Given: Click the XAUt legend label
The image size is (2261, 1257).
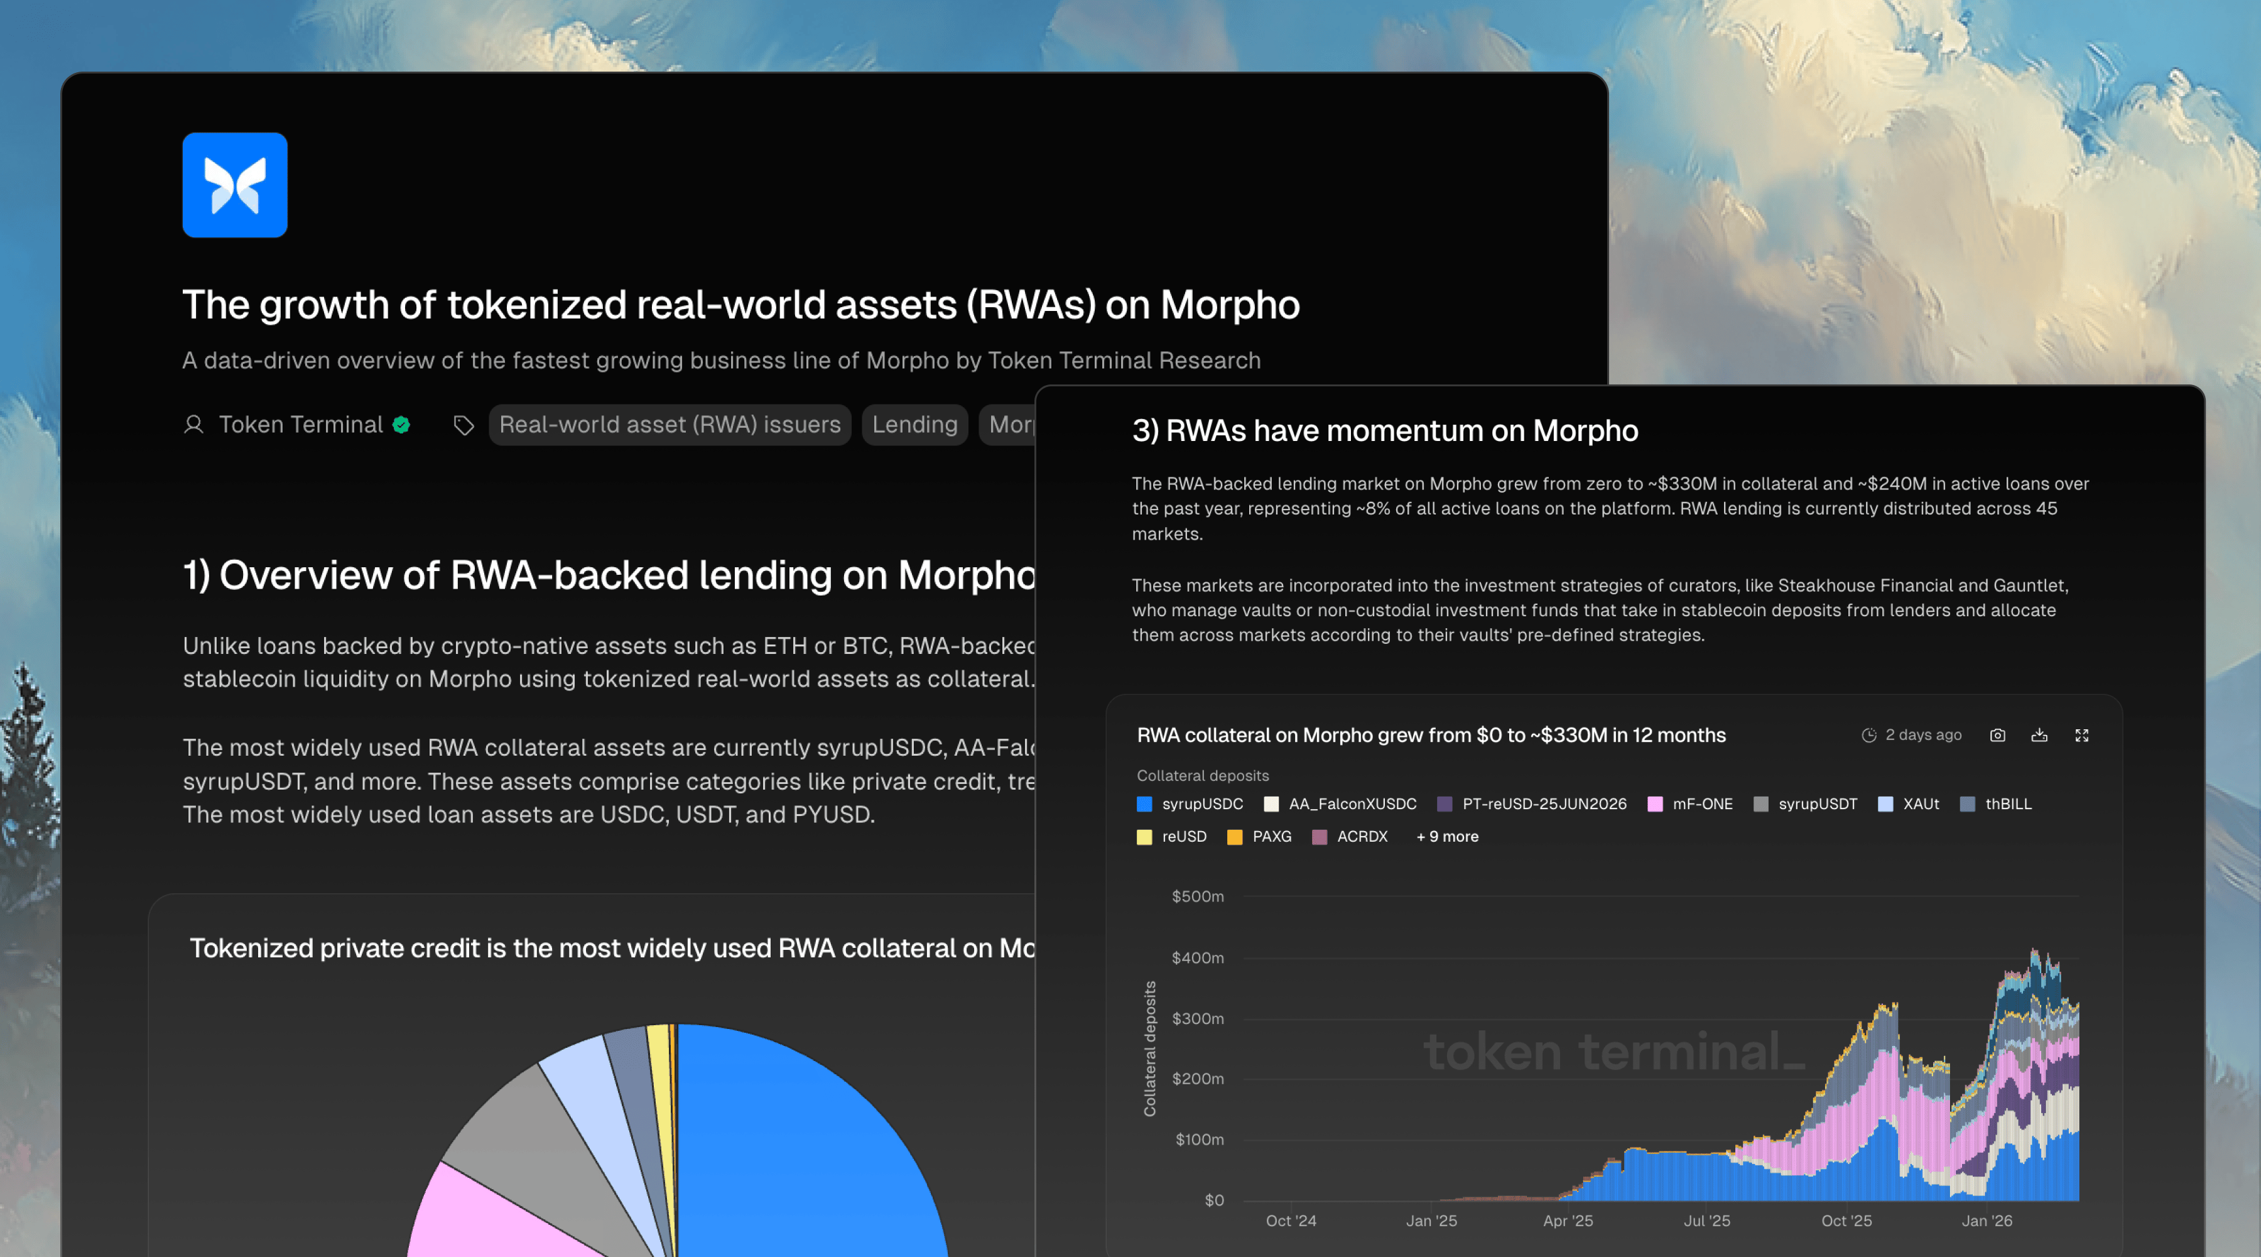Looking at the screenshot, I should point(1921,804).
